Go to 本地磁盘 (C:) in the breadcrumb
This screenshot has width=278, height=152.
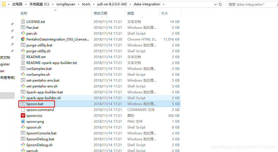click(x=39, y=4)
